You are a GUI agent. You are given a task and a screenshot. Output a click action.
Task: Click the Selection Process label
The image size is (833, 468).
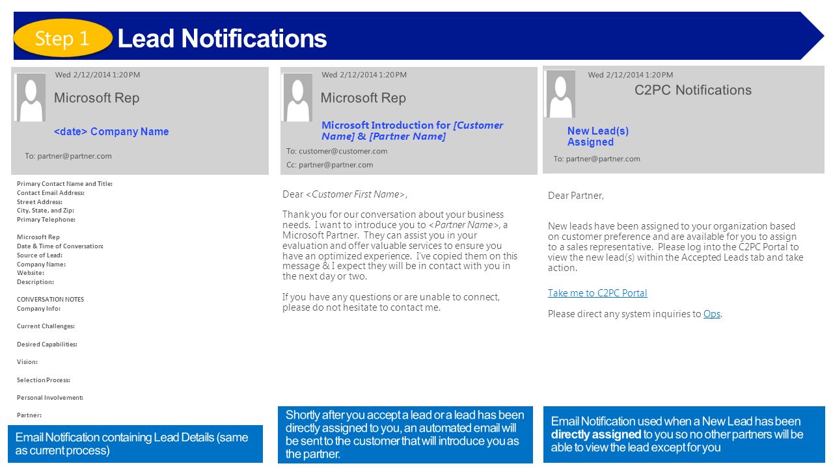point(44,380)
